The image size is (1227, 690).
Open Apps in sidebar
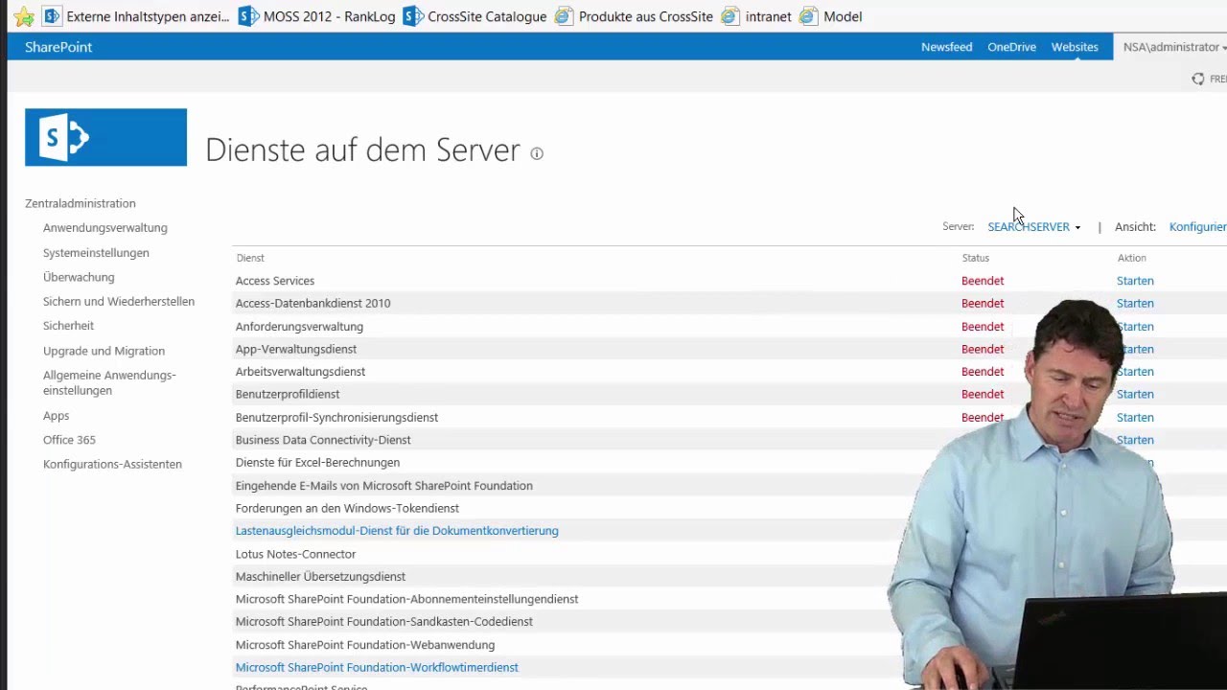pyautogui.click(x=56, y=416)
